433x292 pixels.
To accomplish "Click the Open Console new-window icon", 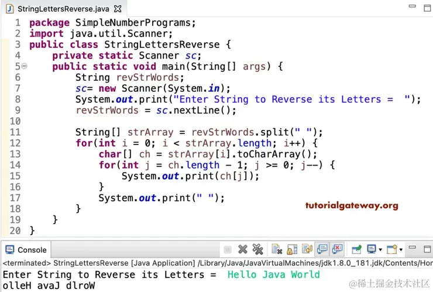I will [392, 249].
